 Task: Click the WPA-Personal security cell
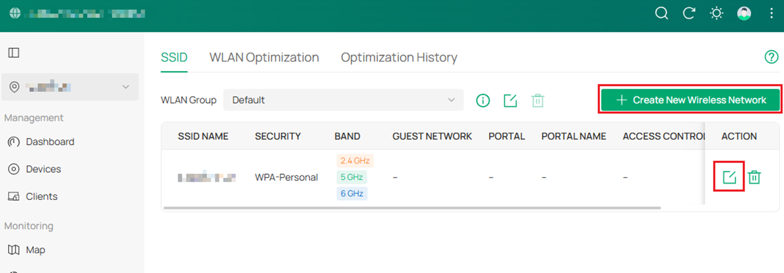coord(286,177)
